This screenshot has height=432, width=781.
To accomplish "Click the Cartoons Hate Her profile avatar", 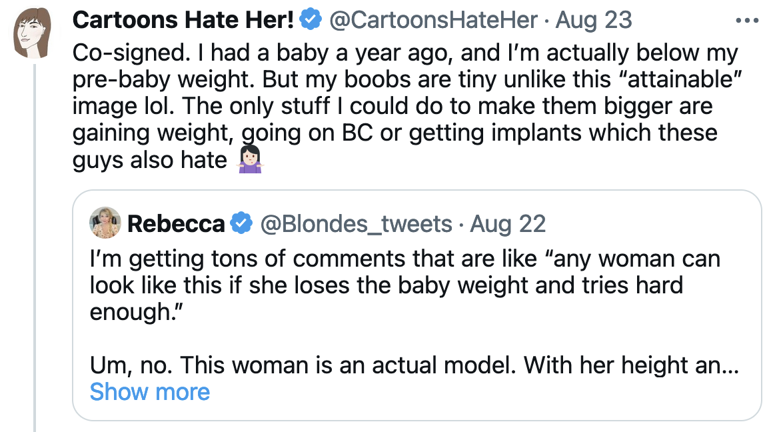I will click(x=35, y=32).
